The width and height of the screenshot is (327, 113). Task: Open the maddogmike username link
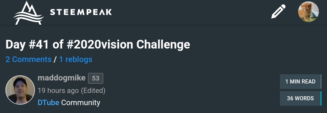click(61, 78)
